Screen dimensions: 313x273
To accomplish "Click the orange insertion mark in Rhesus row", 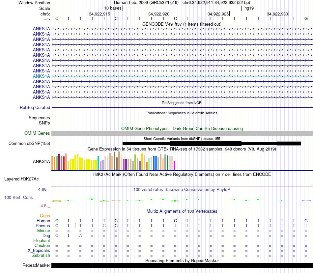I will click(x=75, y=226).
